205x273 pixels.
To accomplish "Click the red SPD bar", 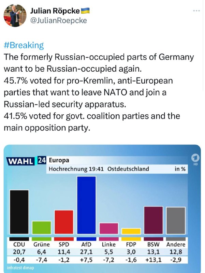I will [64, 222].
